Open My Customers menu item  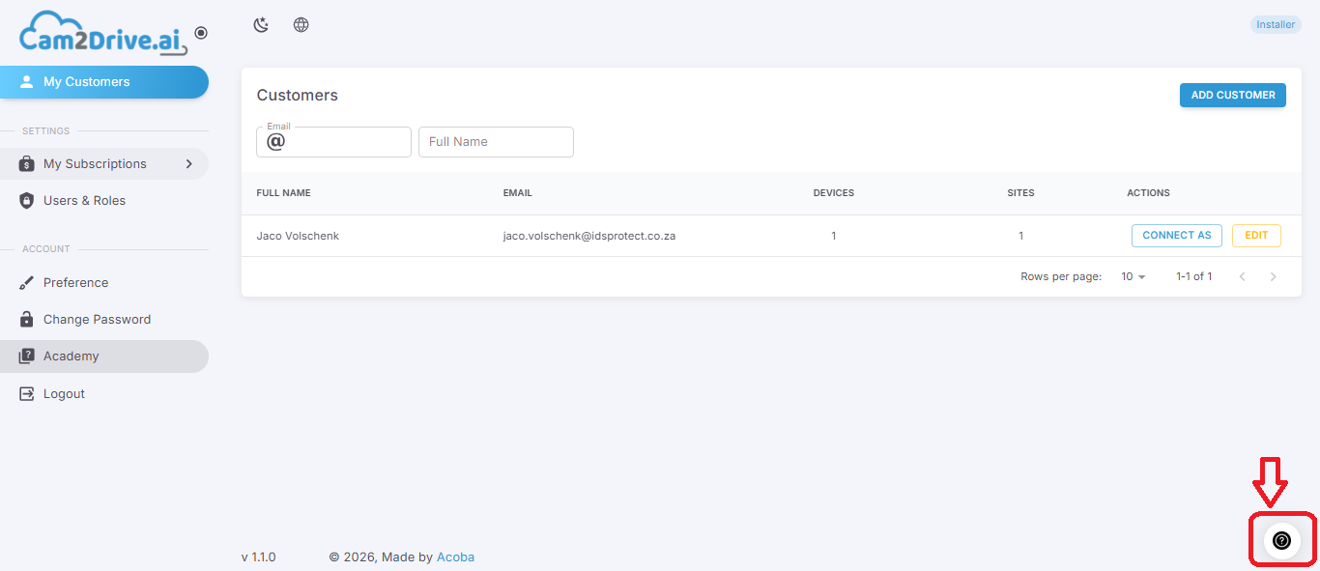pos(104,82)
